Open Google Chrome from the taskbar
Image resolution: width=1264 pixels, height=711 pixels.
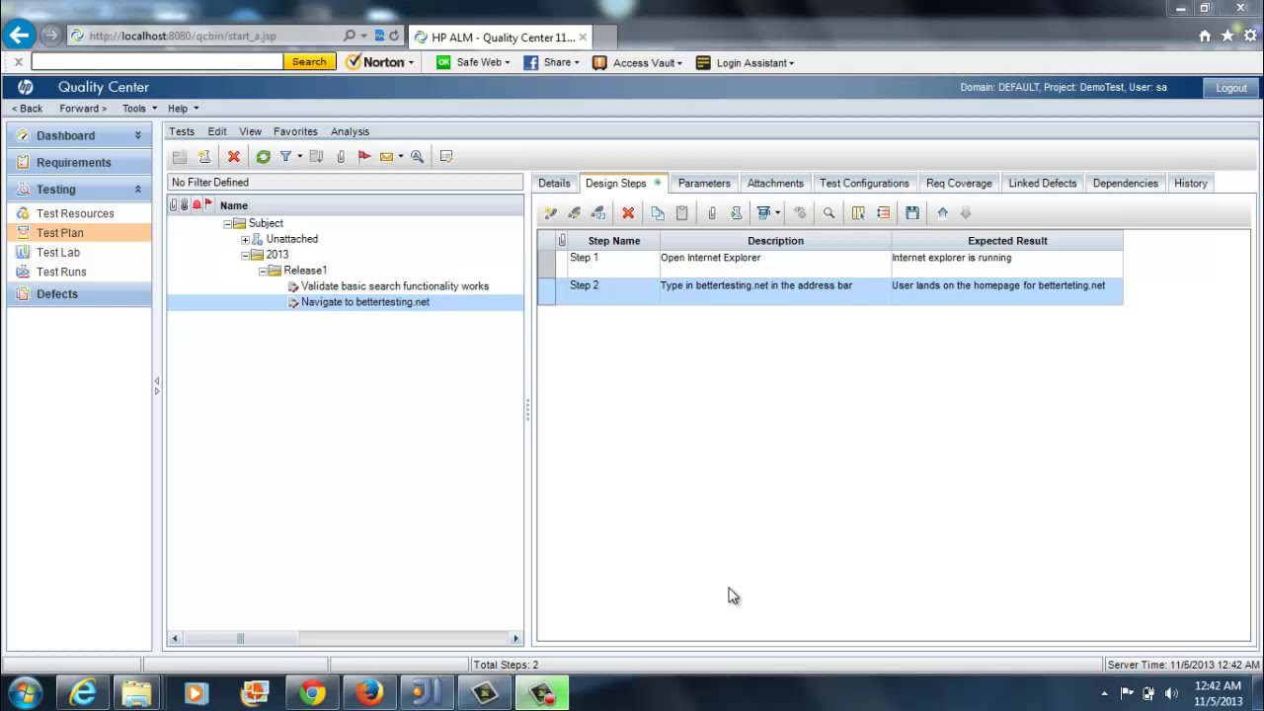pos(312,693)
